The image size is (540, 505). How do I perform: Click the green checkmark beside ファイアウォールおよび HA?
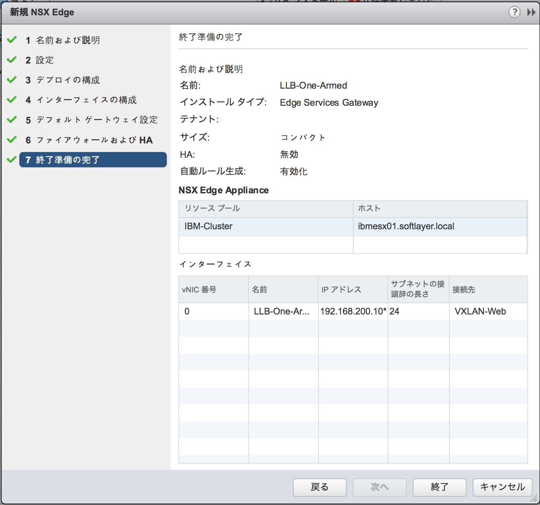(x=12, y=140)
